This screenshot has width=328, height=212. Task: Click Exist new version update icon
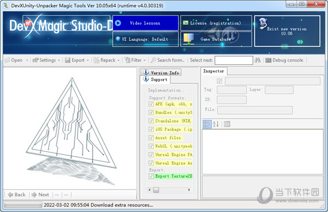point(263,23)
